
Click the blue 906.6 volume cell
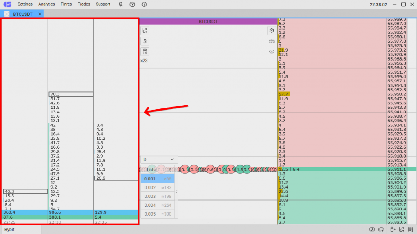pyautogui.click(x=70, y=212)
